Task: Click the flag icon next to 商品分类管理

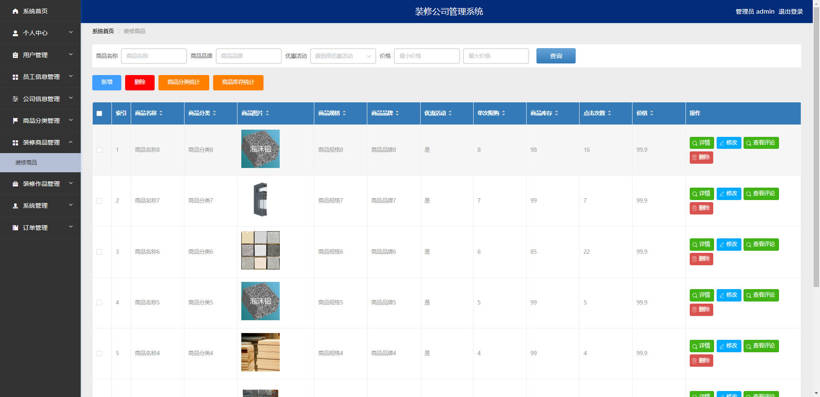Action: [x=15, y=121]
